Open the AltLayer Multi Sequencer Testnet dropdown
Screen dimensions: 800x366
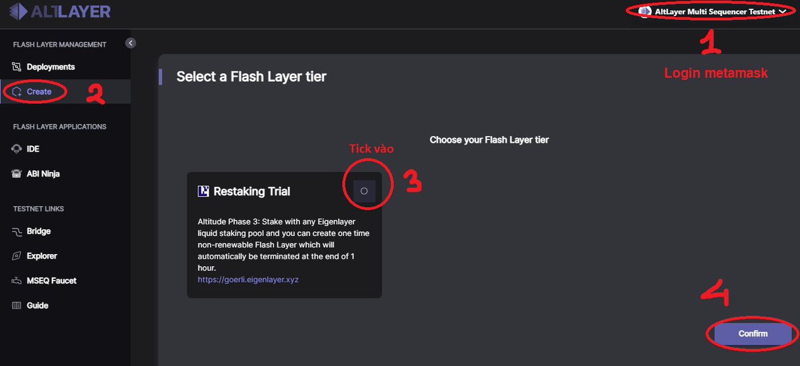(x=712, y=11)
